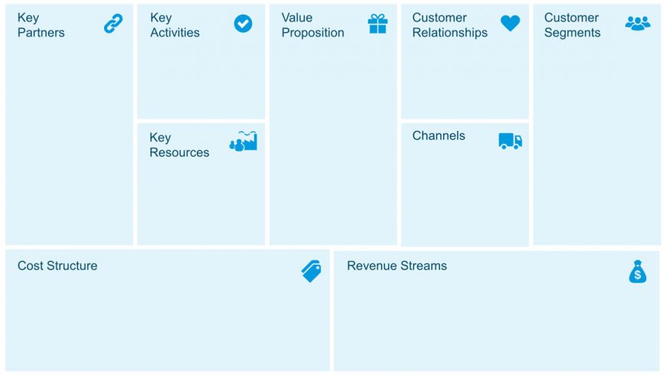Select the Key Resources heading text
666x375 pixels.
pos(179,145)
